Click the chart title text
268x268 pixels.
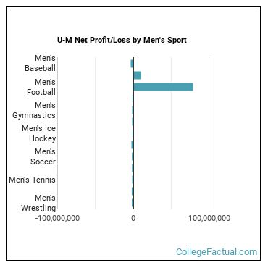point(122,40)
